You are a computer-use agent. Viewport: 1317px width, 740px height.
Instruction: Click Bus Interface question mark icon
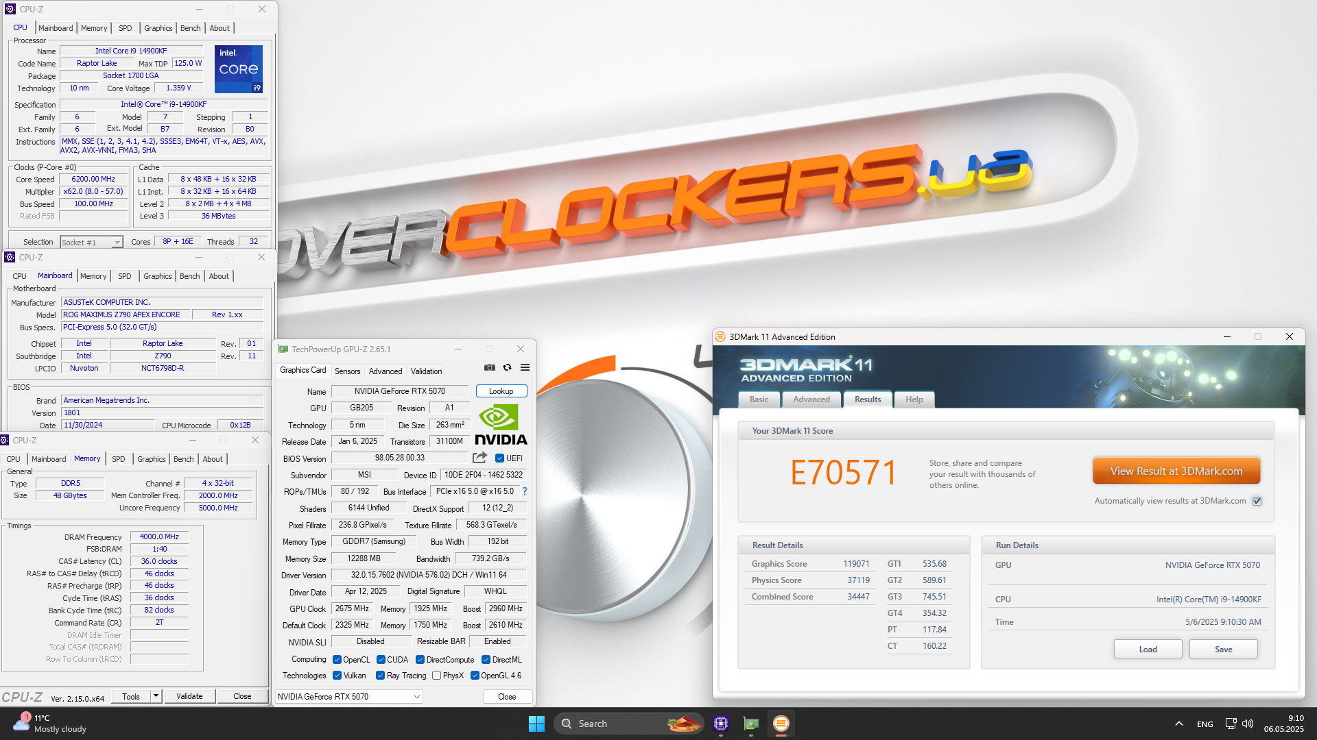point(525,491)
